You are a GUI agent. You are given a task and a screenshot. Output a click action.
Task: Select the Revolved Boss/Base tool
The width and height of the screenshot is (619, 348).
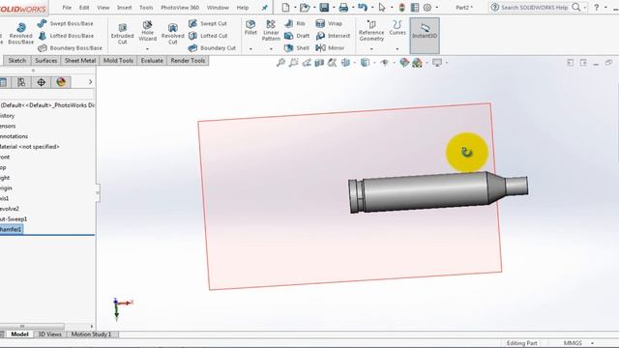click(x=21, y=34)
